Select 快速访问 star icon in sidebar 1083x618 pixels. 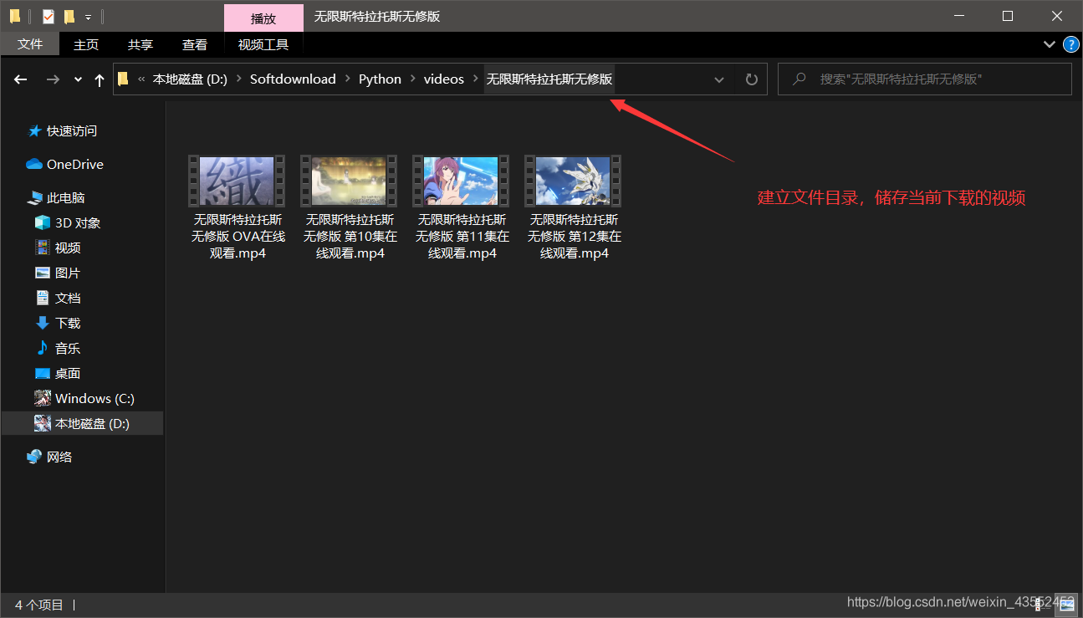[x=34, y=131]
